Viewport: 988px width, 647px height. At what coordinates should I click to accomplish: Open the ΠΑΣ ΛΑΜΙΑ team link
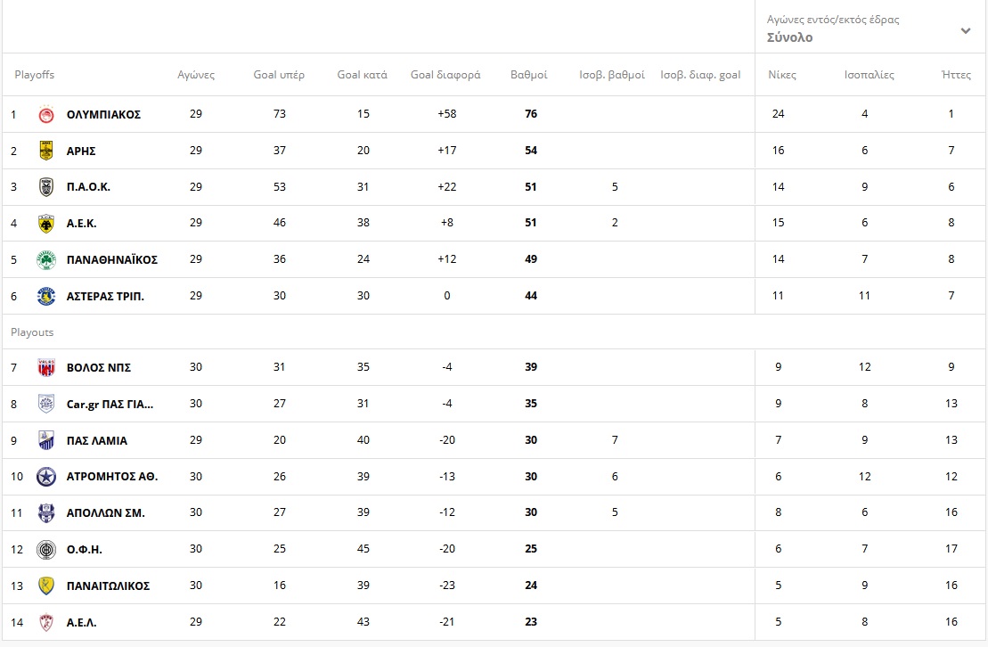(x=96, y=440)
